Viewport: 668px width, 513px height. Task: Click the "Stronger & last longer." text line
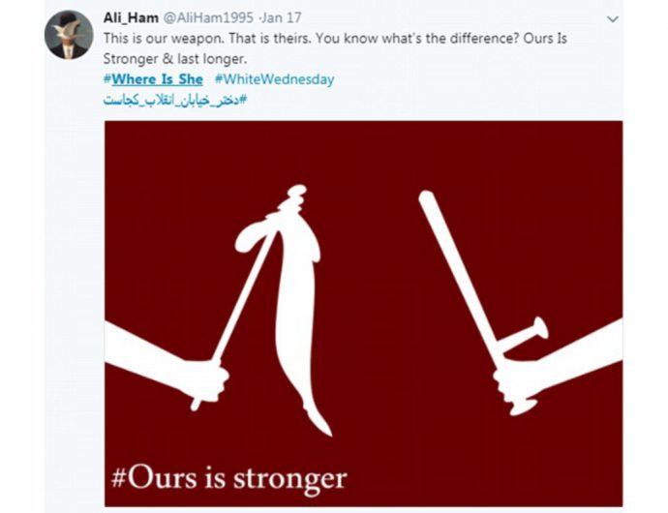click(174, 59)
